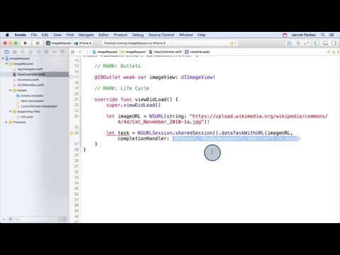The image size is (340, 255).
Task: Toggle recent files filter in navigator
Action: [x=59, y=220]
